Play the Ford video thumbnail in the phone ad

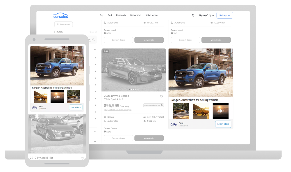[x=57, y=96]
